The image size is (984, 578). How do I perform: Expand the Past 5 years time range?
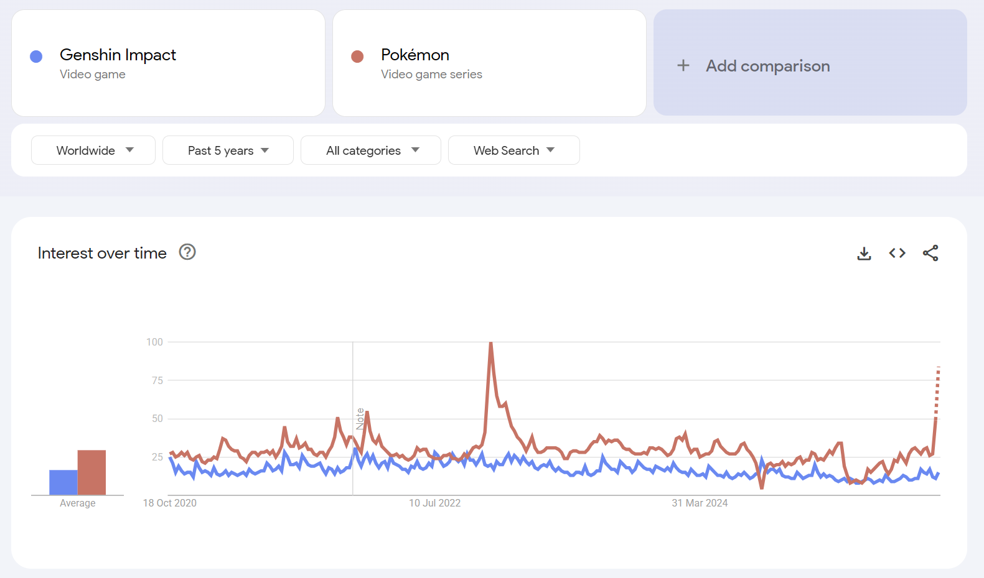click(x=228, y=150)
